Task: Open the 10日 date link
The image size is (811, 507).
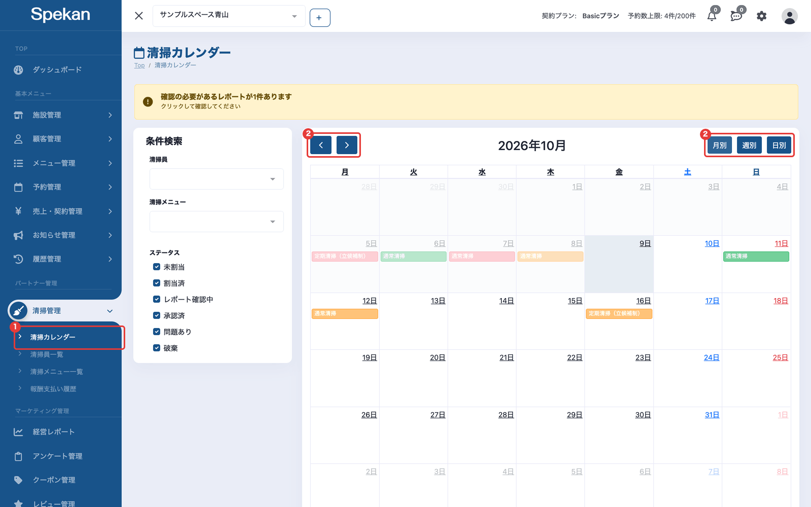Action: (712, 244)
